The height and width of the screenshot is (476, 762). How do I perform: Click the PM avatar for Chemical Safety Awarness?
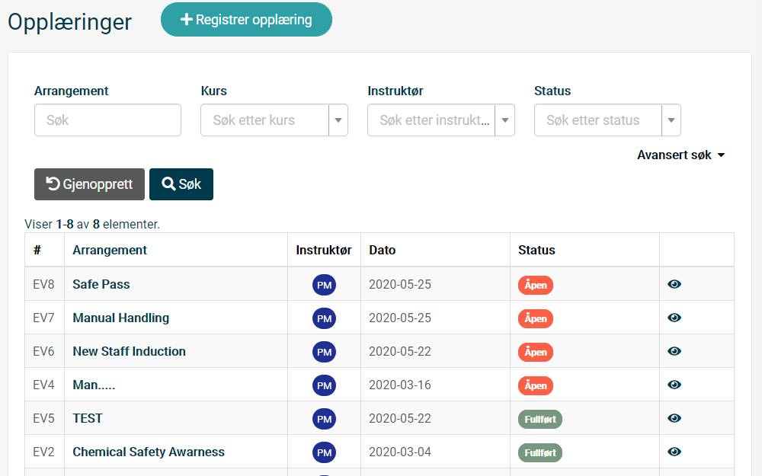point(324,452)
